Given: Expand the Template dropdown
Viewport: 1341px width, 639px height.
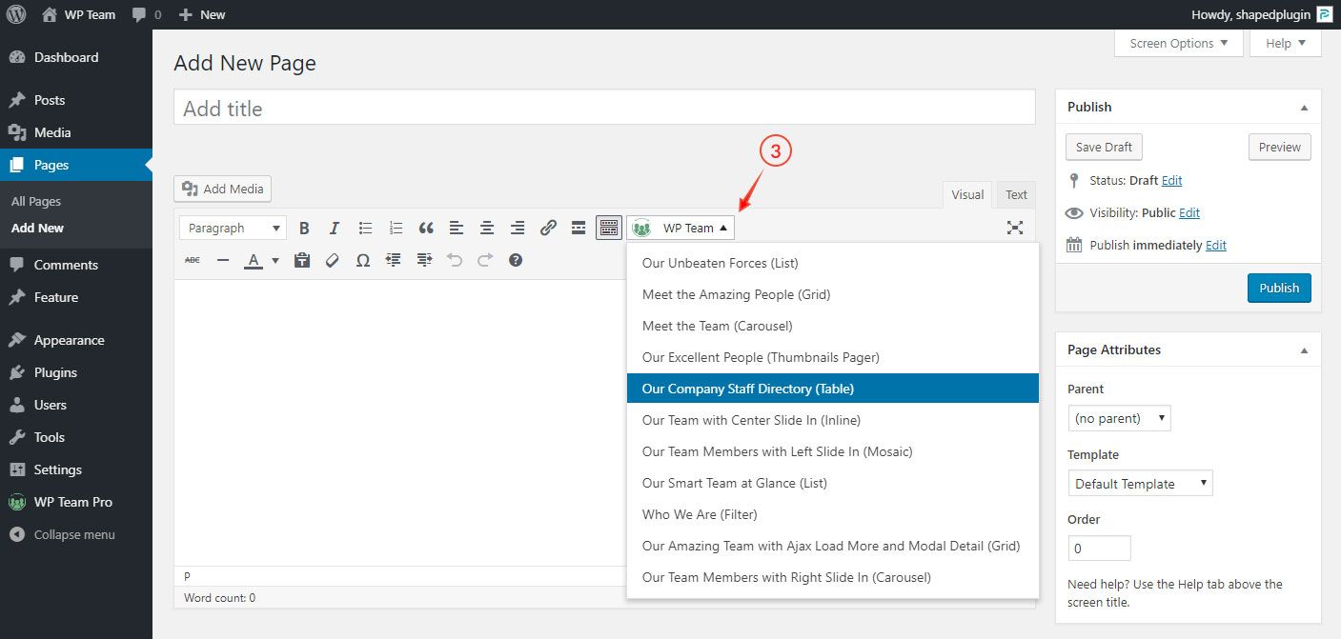Looking at the screenshot, I should pyautogui.click(x=1139, y=484).
